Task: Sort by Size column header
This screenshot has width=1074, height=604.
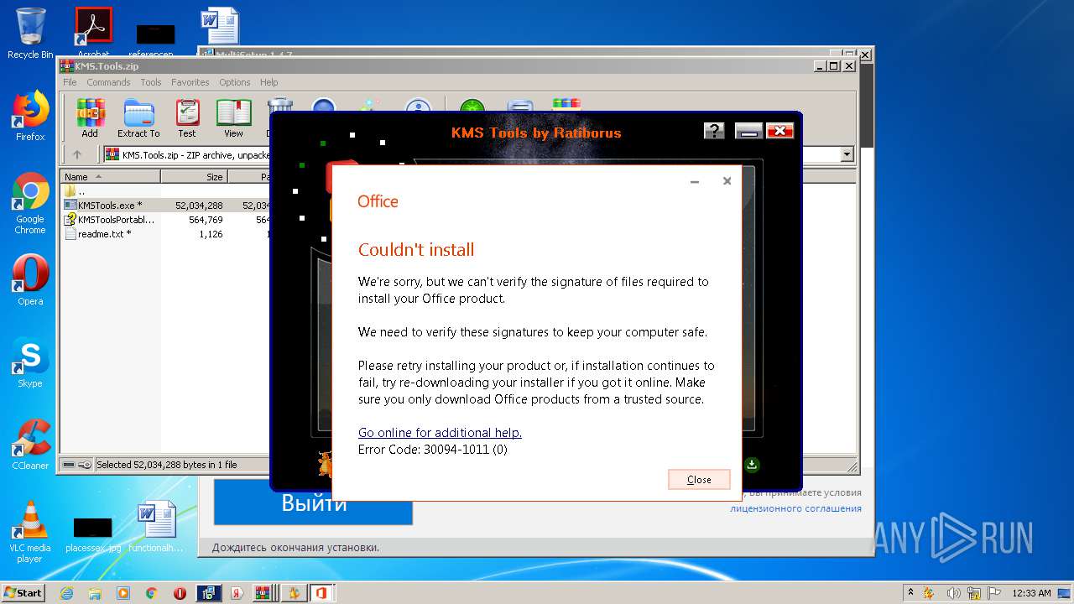Action: [x=195, y=177]
